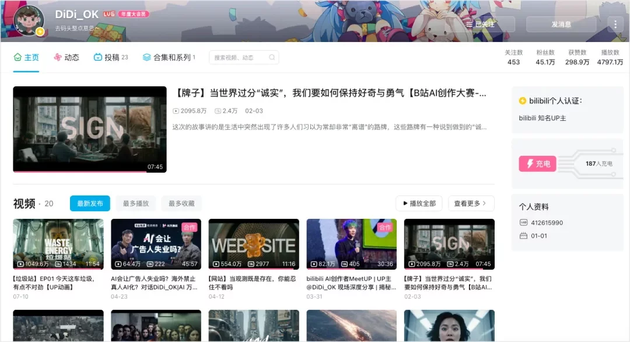Click the birthday icon beside 01-01
The height and width of the screenshot is (342, 630).
click(x=523, y=236)
